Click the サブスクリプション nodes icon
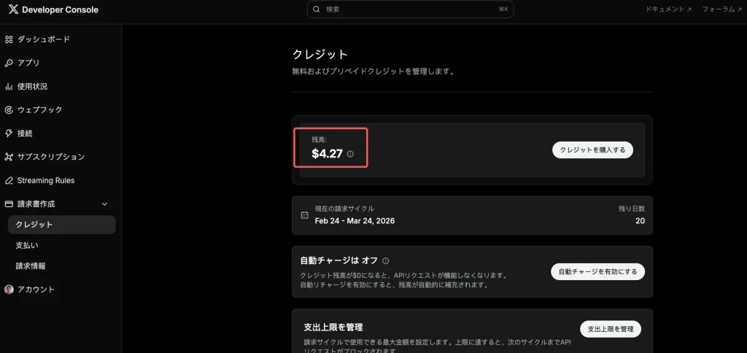The image size is (747, 353). [x=9, y=157]
